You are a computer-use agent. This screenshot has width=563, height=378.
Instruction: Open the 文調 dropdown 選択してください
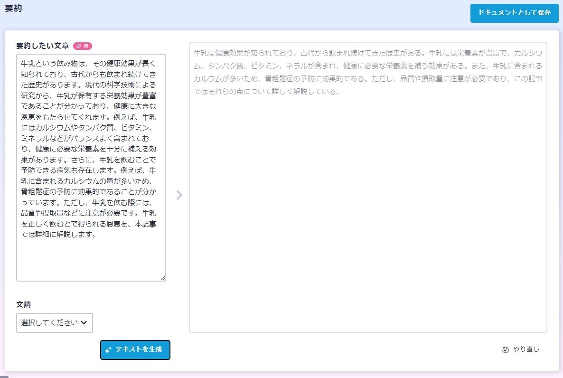(55, 322)
